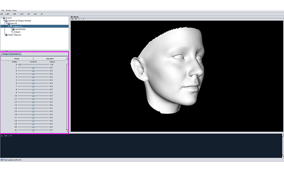The image size is (284, 171).
Task: Click the -WF toolbar button
Action: [14, 14]
